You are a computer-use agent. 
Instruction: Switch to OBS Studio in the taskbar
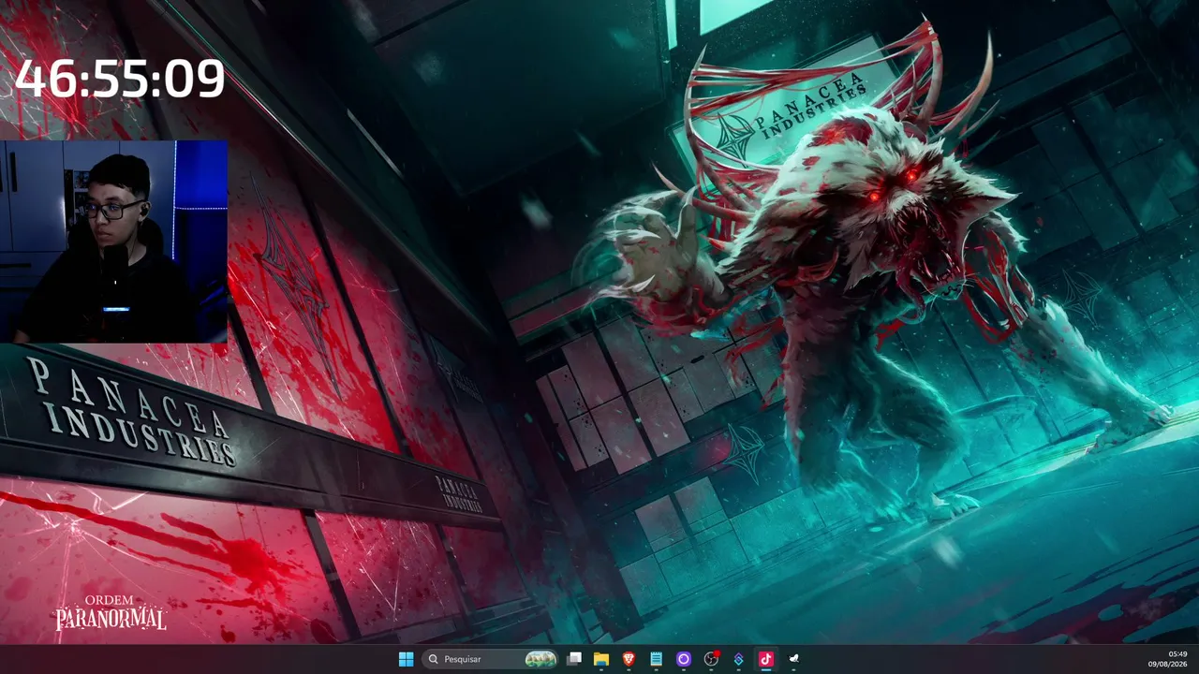point(711,659)
